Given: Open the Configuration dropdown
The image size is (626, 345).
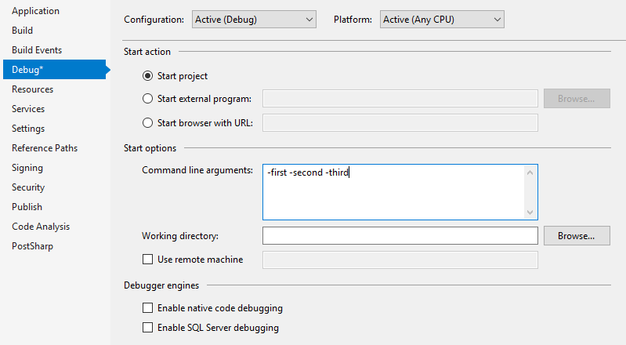Looking at the screenshot, I should (x=254, y=19).
